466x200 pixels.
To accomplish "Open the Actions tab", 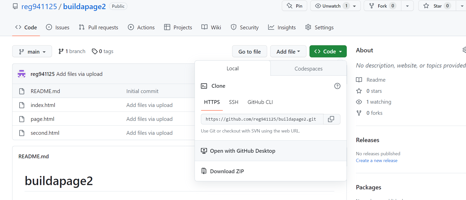I will pyautogui.click(x=141, y=27).
